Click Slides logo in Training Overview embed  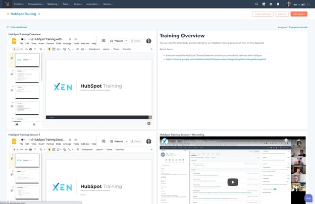pos(14,41)
